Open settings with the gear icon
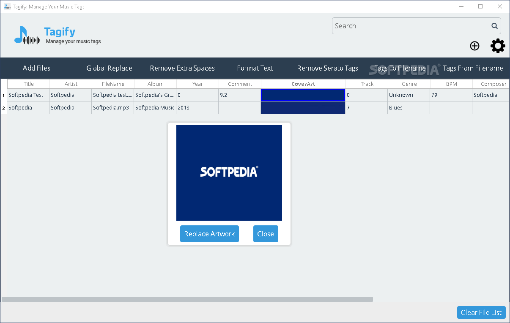The height and width of the screenshot is (323, 510). coord(498,46)
